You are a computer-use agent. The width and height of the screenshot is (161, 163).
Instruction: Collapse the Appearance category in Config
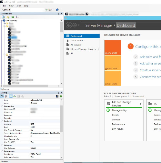coord(2,151)
